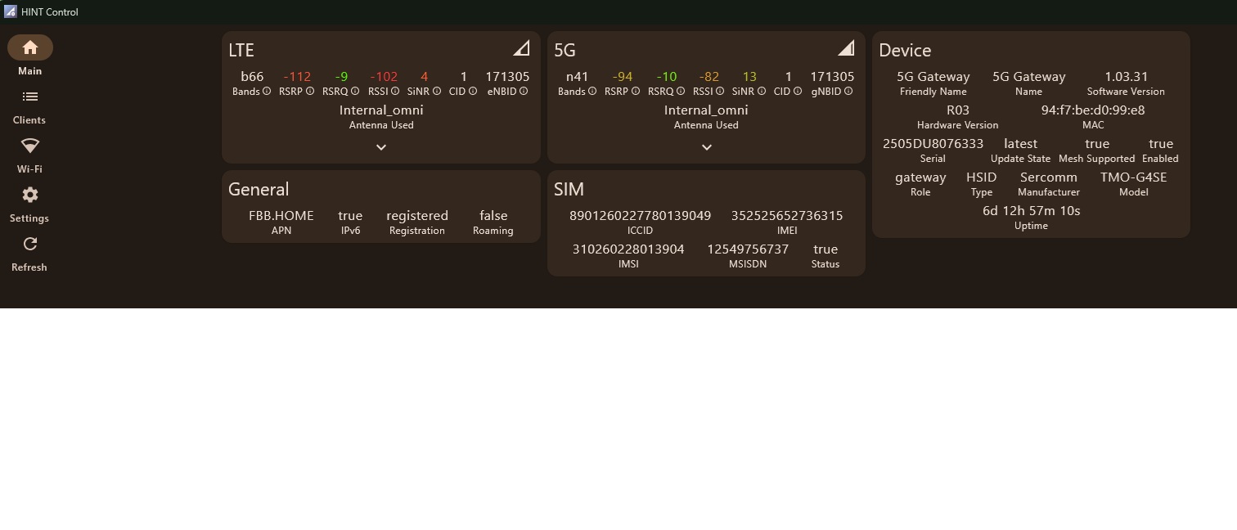This screenshot has width=1237, height=530.
Task: Click info icon beside LTE eNBID
Action: coord(524,92)
